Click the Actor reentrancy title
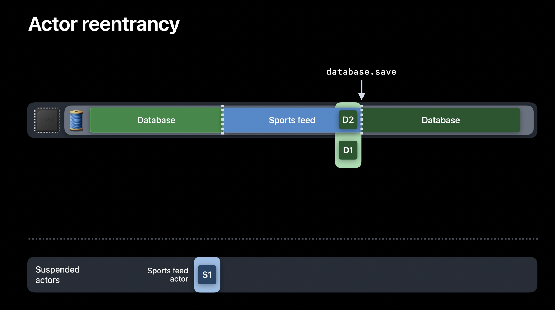Image resolution: width=555 pixels, height=310 pixels. pyautogui.click(x=104, y=24)
